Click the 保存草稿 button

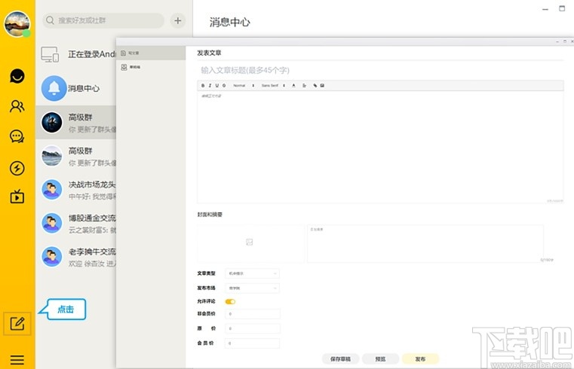(x=340, y=359)
